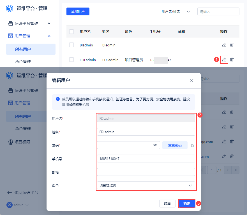This screenshot has width=247, height=215.
Task: Click the 项目权限 icon in the dimmed sidebar
Action: click(x=11, y=142)
